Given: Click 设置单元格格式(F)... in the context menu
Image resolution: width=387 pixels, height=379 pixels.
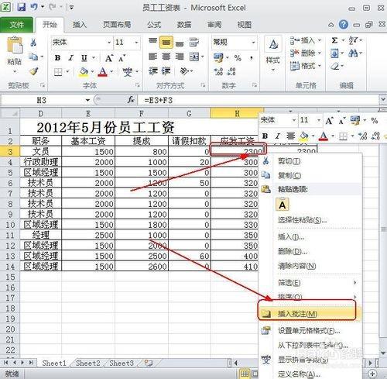Looking at the screenshot, I should pyautogui.click(x=309, y=331).
